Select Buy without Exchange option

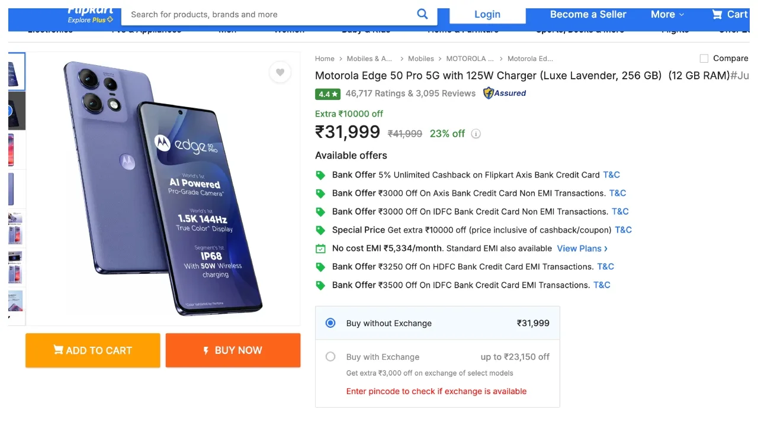click(330, 323)
